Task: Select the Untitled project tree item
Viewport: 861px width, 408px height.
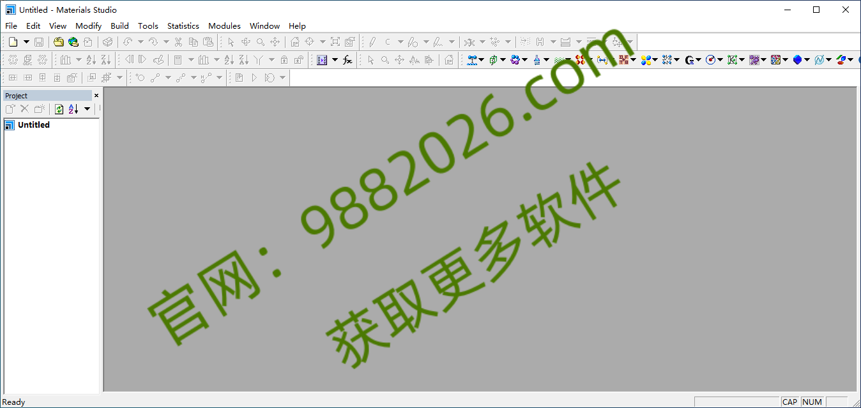Action: coord(34,125)
